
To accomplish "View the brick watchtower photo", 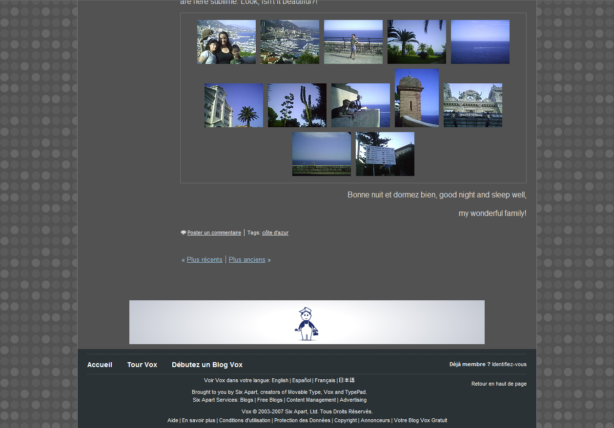I will 416,98.
